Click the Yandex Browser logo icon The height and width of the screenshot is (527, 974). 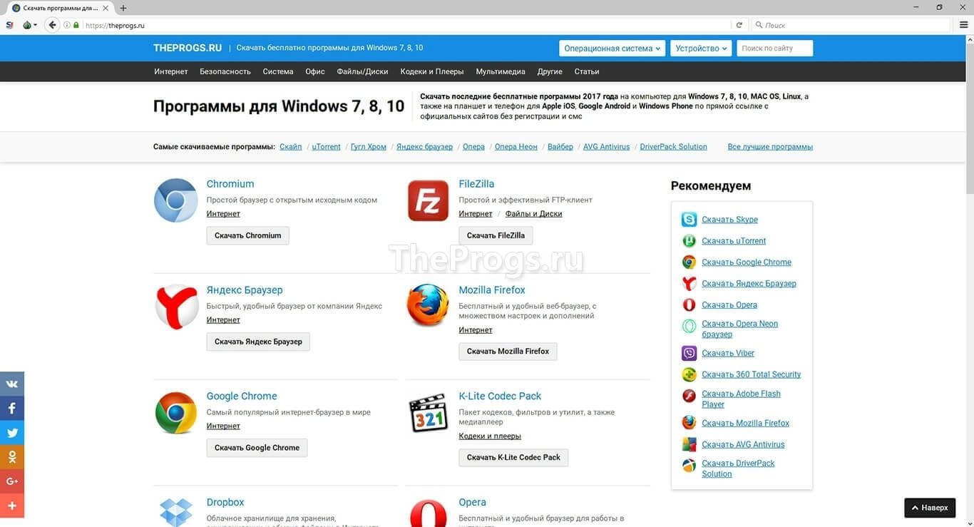coord(176,307)
